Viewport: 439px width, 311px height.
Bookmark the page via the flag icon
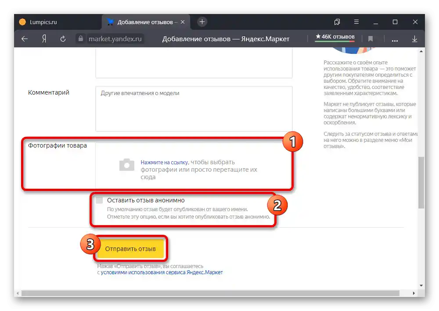pyautogui.click(x=371, y=39)
